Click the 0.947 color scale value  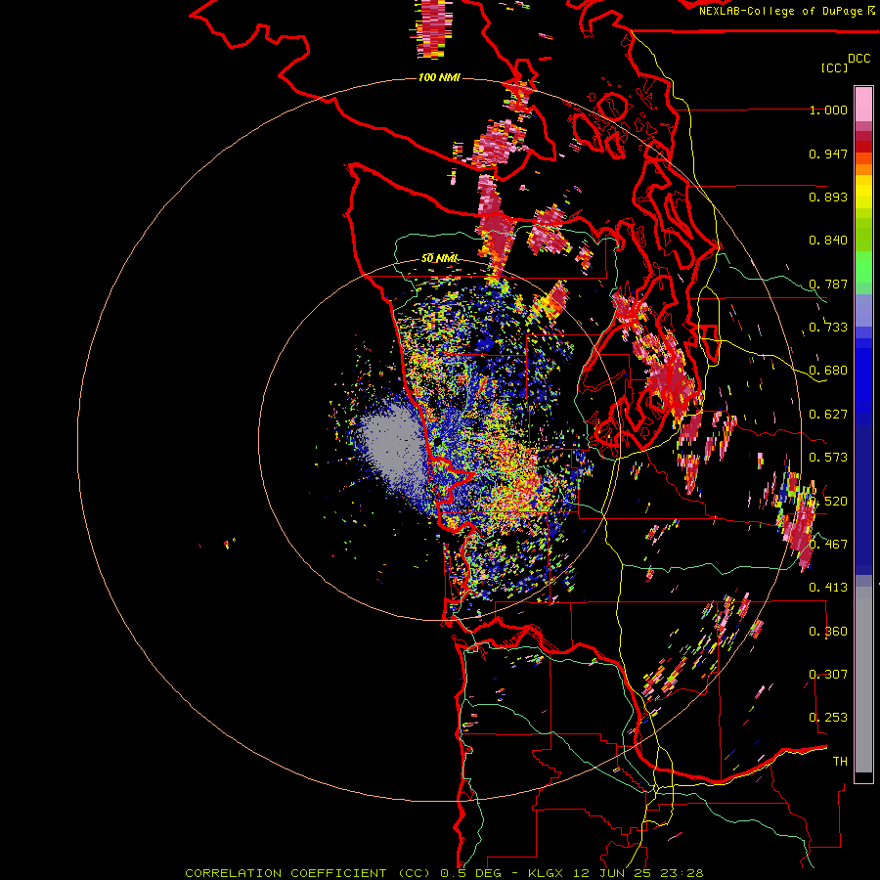coord(828,154)
